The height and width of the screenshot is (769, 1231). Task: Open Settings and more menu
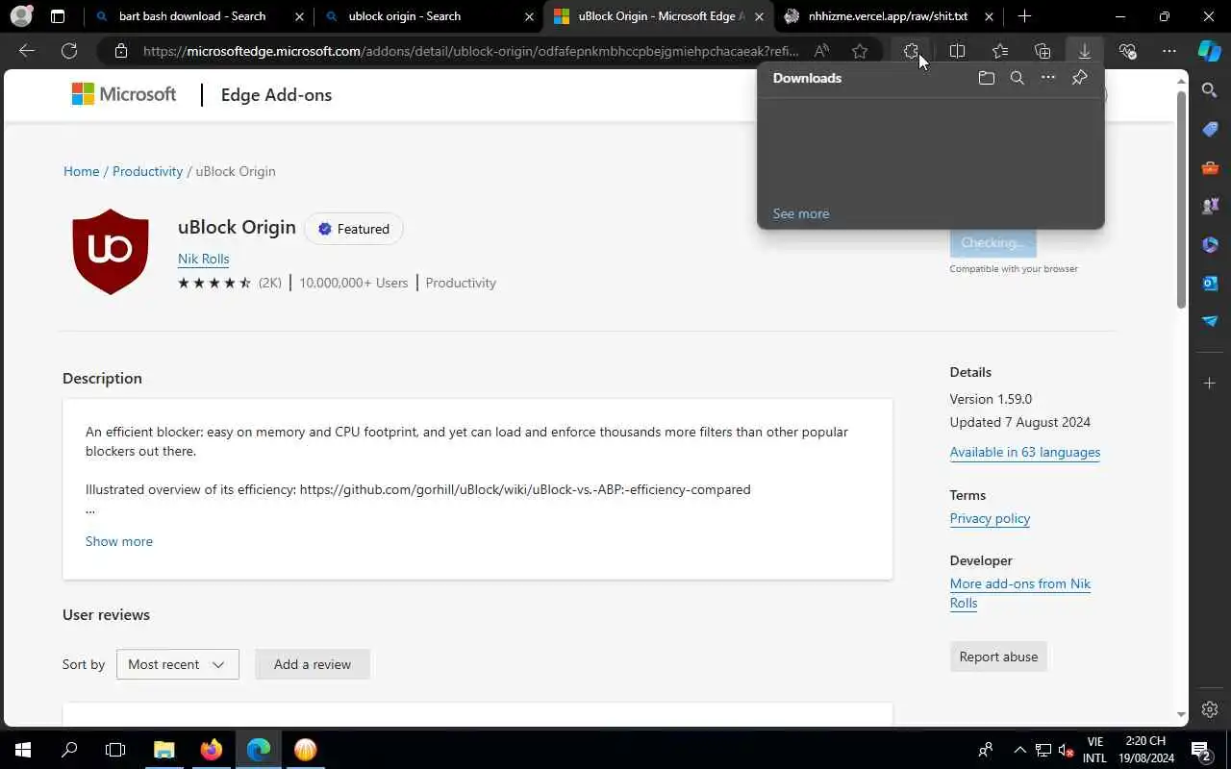[1169, 51]
